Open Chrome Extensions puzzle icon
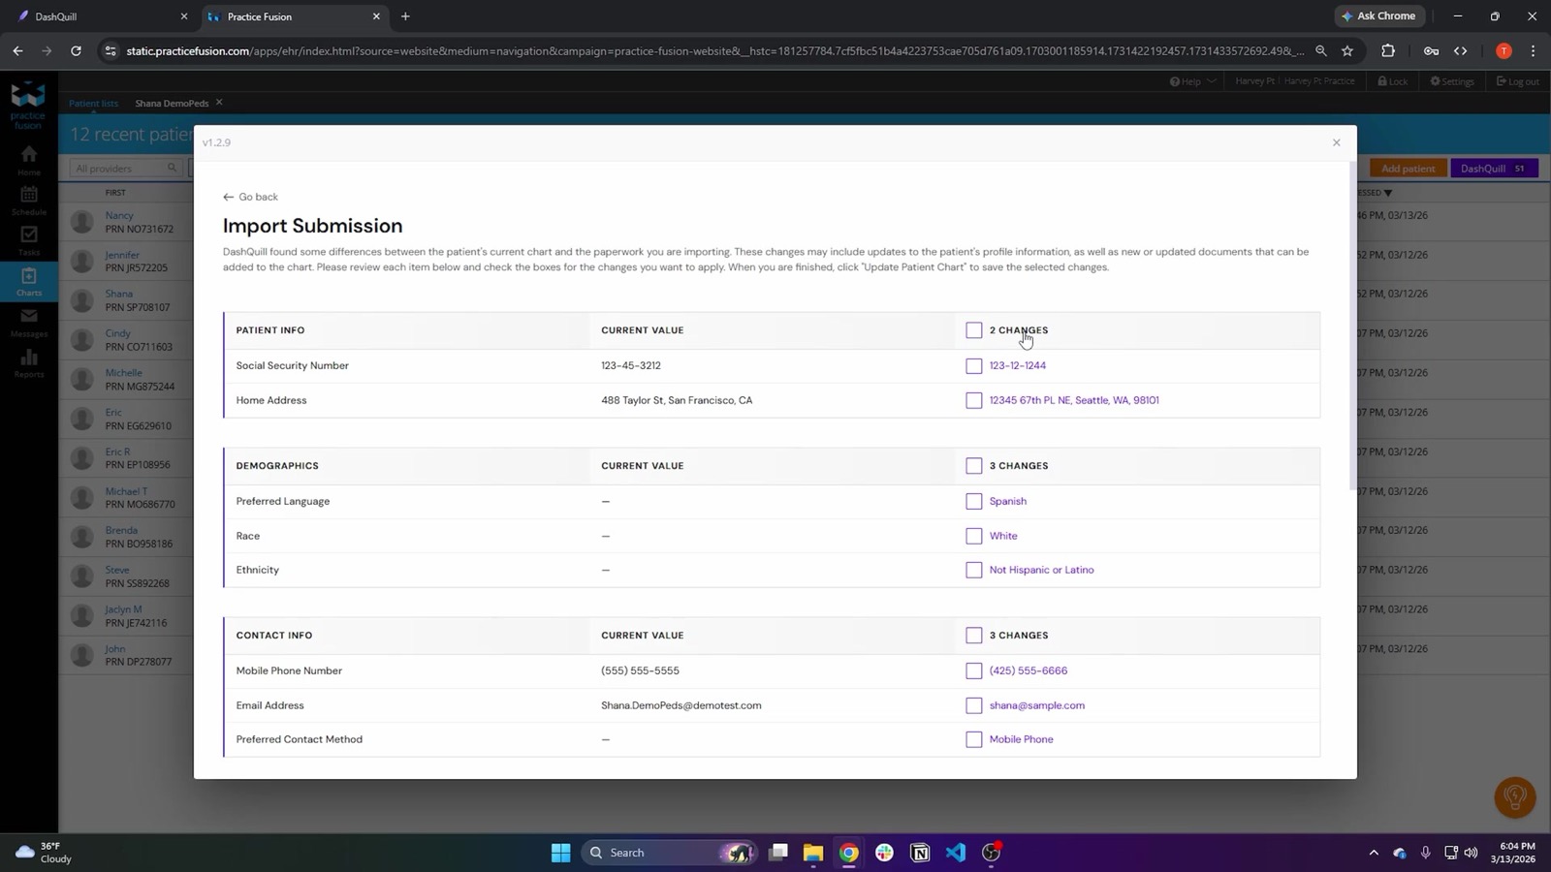The width and height of the screenshot is (1551, 872). point(1388,50)
